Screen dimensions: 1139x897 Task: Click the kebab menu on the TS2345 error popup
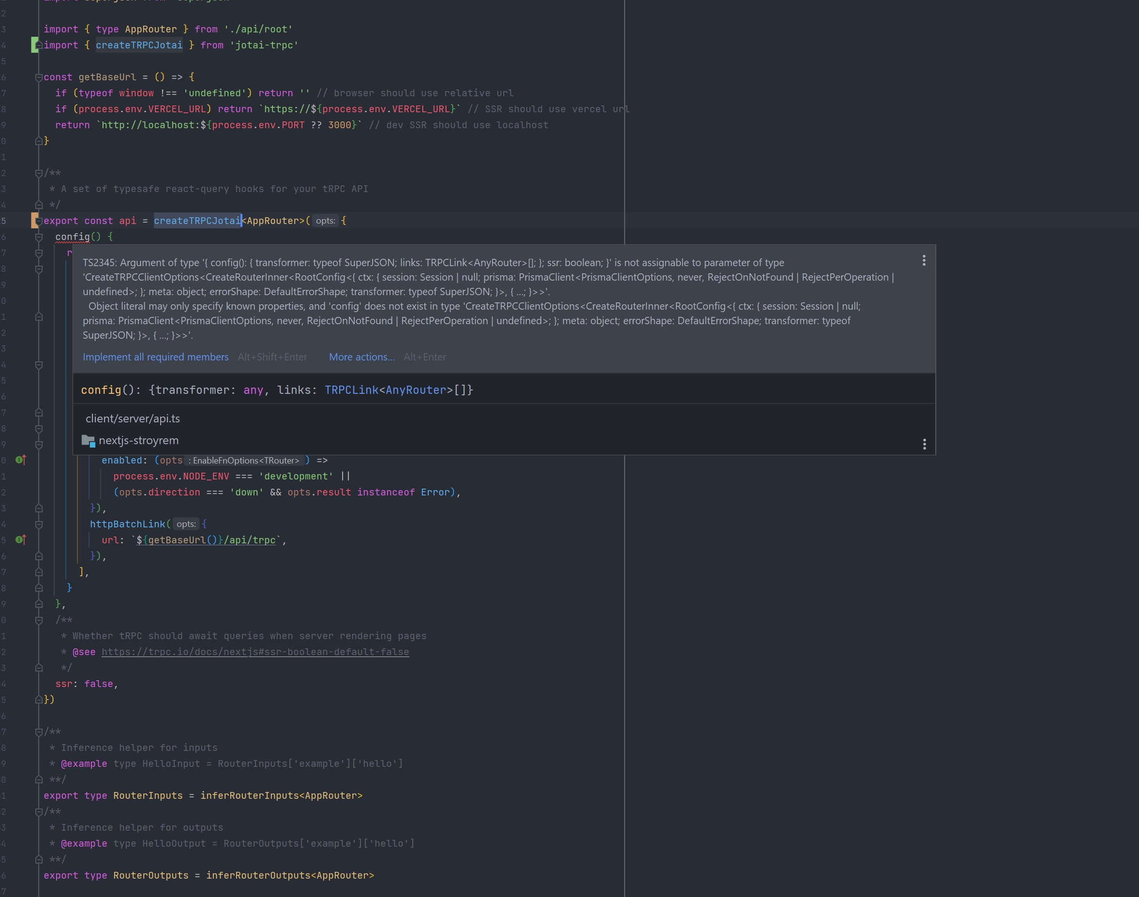[923, 260]
